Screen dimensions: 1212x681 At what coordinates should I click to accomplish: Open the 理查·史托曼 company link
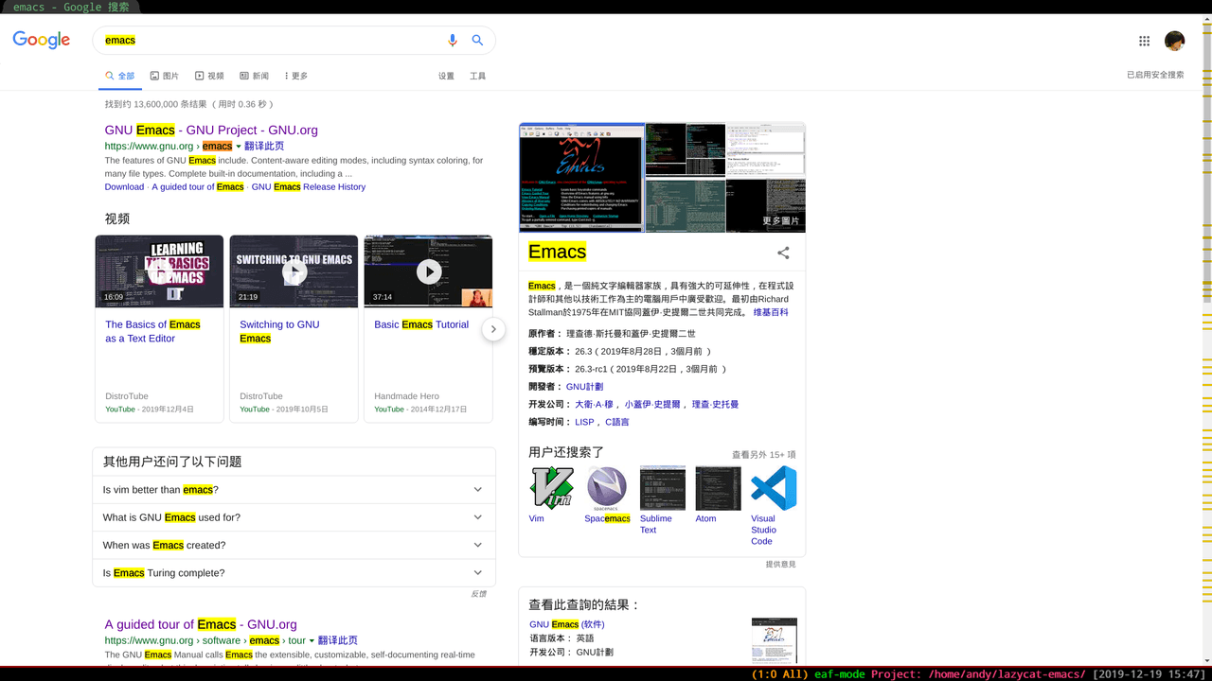coord(715,405)
